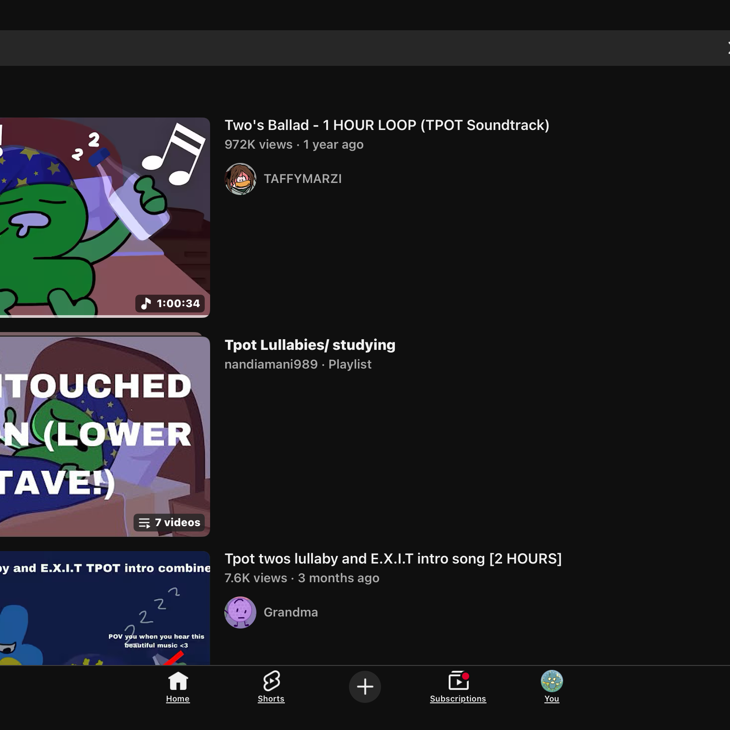The image size is (730, 730).
Task: Open the You profile avatar
Action: (x=552, y=681)
